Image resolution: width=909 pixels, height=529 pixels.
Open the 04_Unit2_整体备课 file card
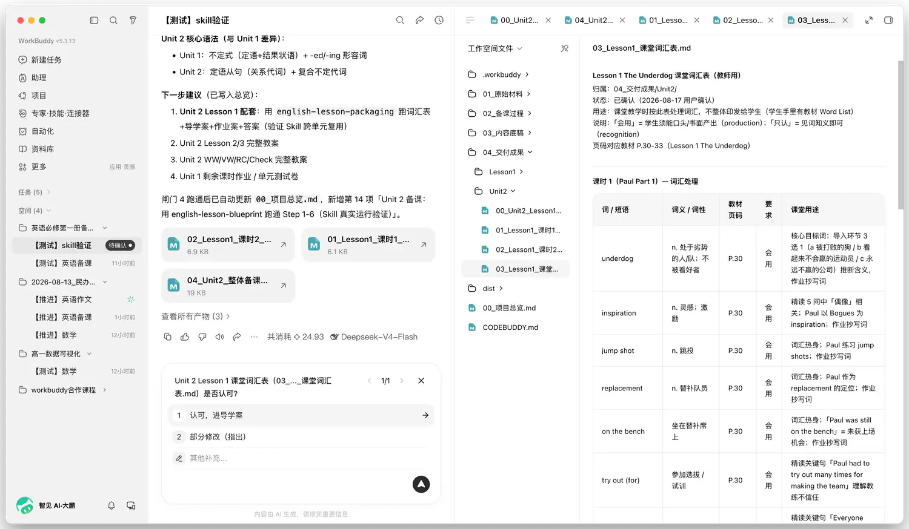pyautogui.click(x=228, y=286)
